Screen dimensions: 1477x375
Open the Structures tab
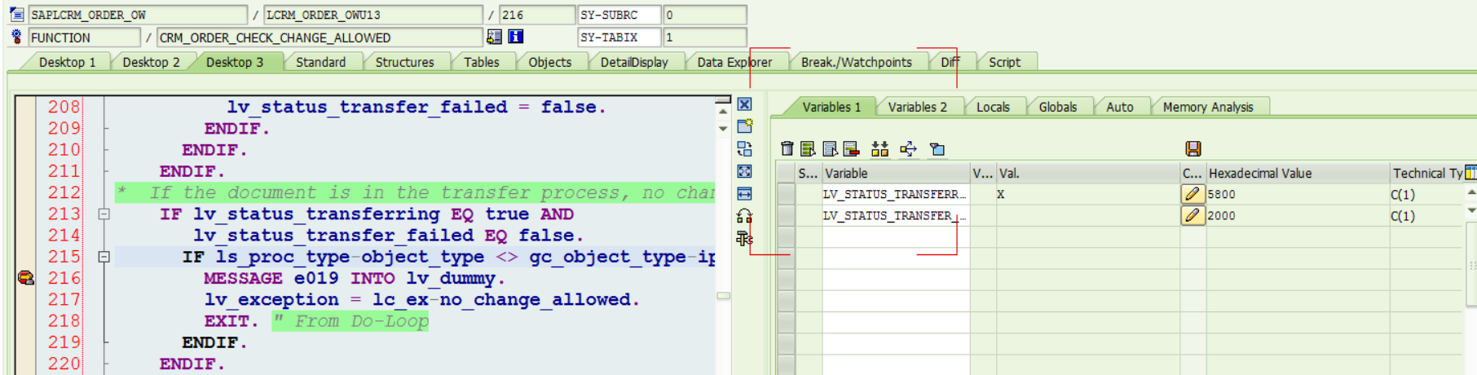[x=404, y=62]
